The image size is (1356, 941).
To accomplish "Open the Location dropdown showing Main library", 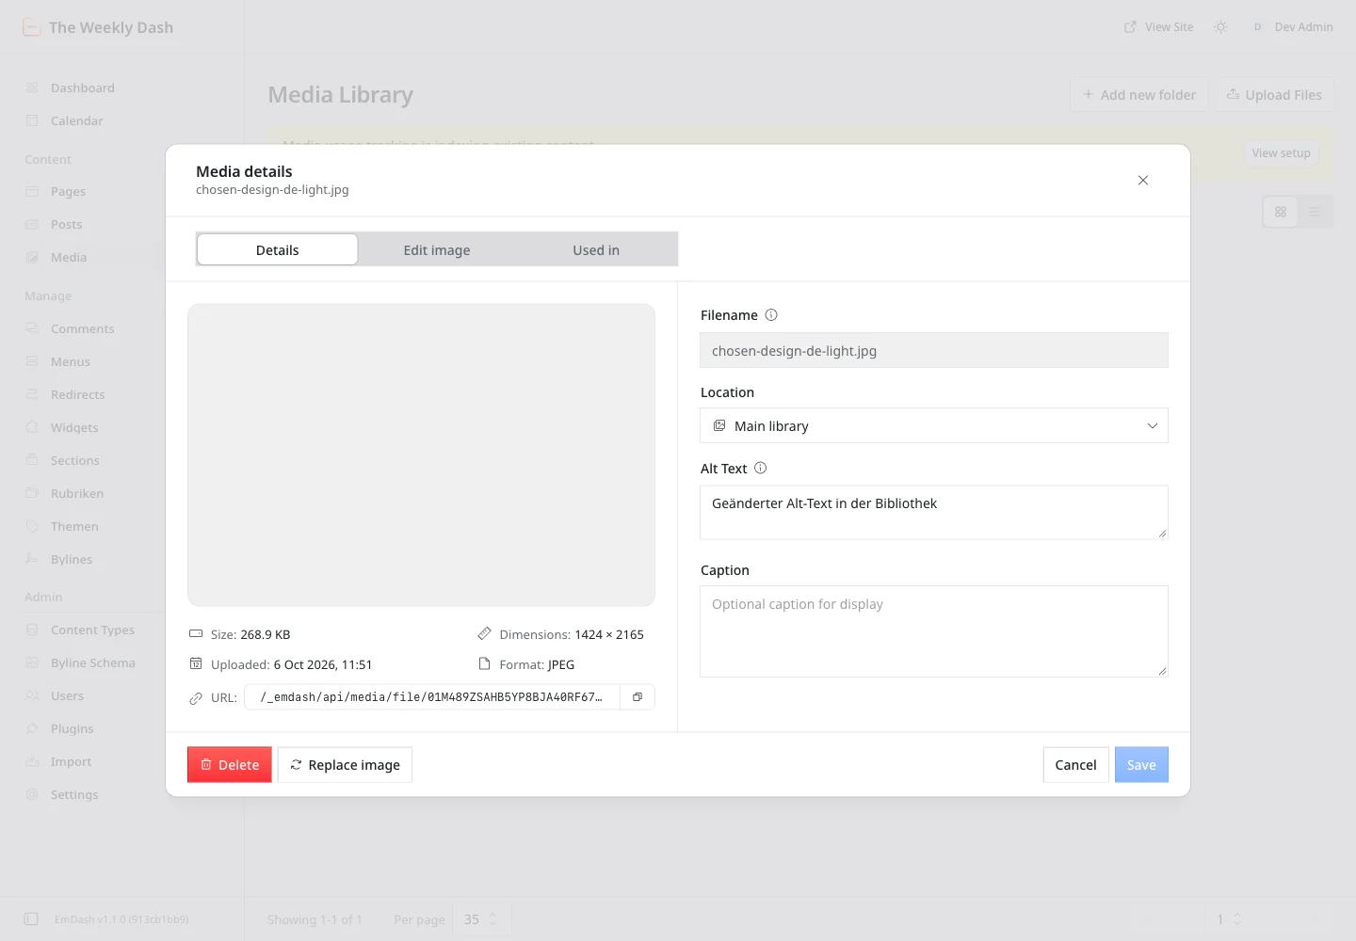I will point(934,425).
